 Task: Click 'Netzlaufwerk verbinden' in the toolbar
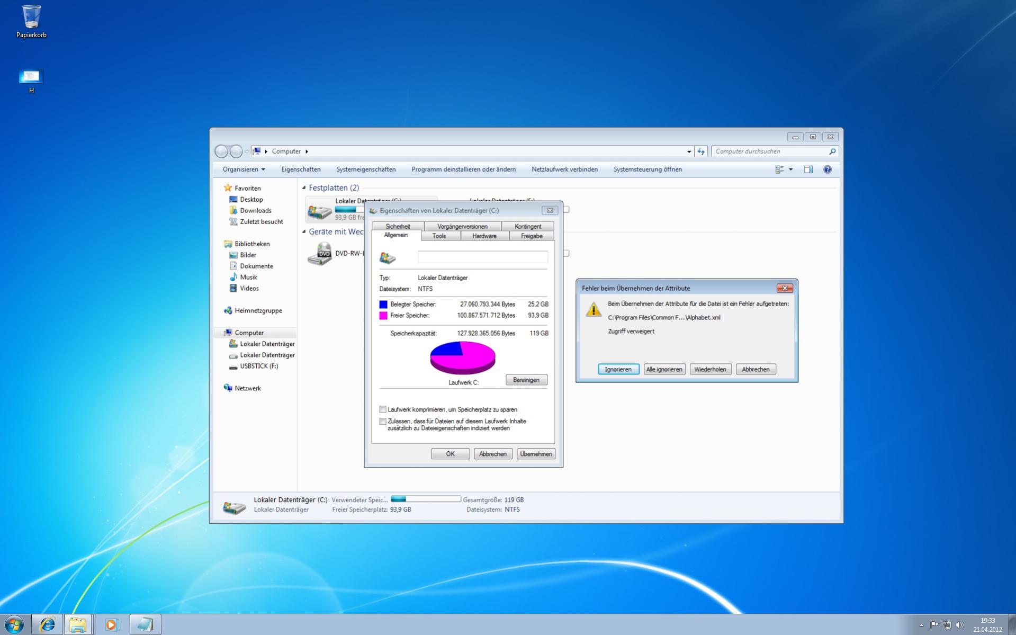pos(564,169)
